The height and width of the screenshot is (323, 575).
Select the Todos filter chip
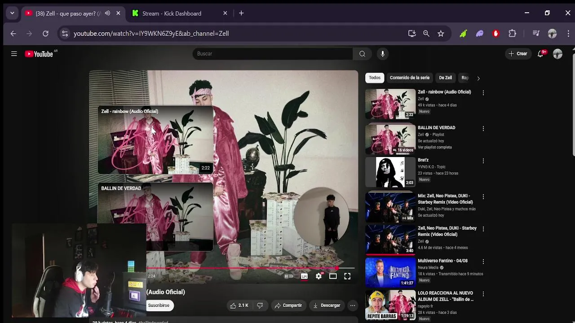click(375, 78)
